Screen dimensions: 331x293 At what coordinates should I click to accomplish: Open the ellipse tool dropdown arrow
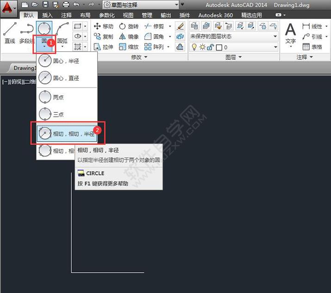85,36
